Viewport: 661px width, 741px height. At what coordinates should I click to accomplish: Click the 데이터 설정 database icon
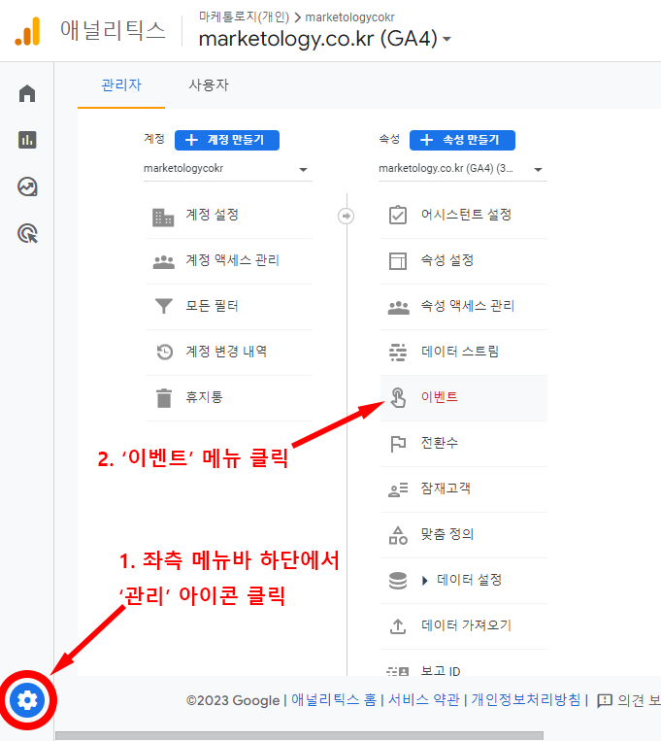pyautogui.click(x=398, y=581)
